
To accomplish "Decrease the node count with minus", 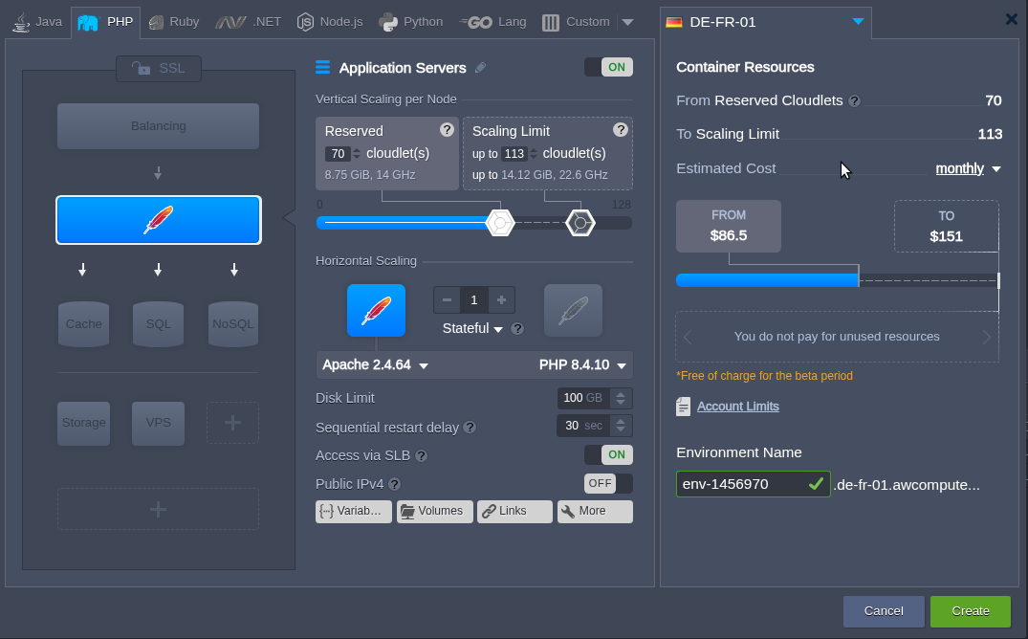I will click(x=448, y=299).
